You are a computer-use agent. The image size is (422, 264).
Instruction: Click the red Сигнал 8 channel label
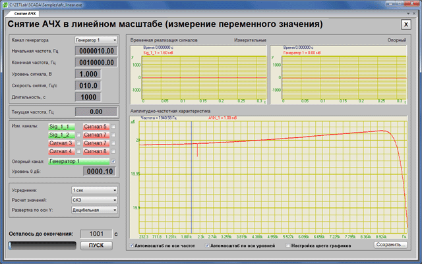[96, 151]
